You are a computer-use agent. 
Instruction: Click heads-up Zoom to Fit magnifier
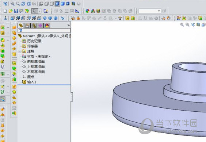(x=182, y=24)
